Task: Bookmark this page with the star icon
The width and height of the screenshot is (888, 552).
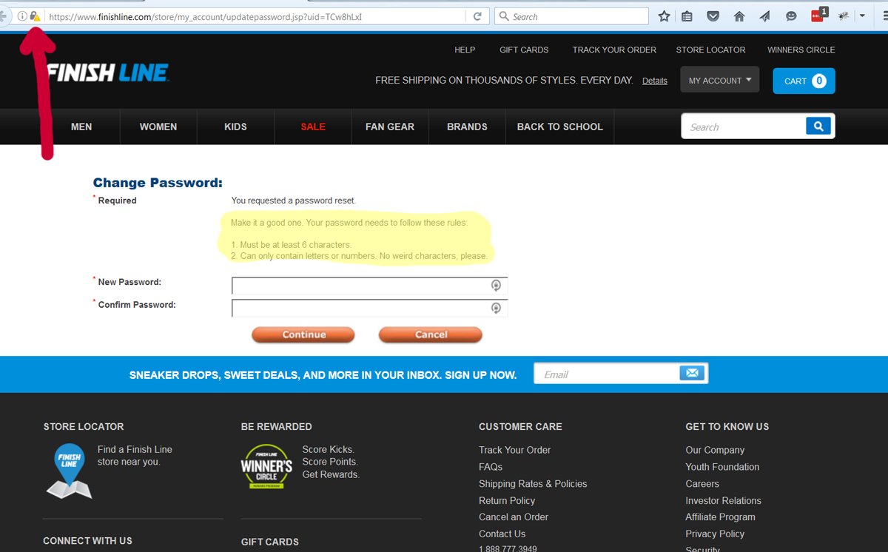Action: [664, 16]
